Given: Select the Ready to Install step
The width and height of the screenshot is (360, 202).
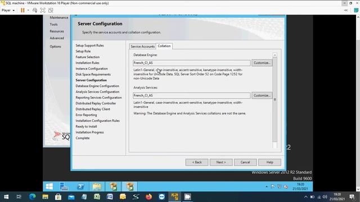Looking at the screenshot, I should point(86,126).
